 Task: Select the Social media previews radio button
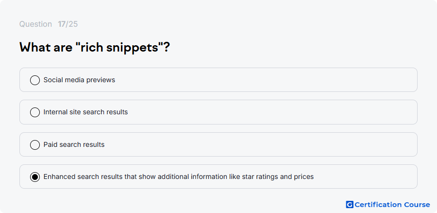(35, 80)
